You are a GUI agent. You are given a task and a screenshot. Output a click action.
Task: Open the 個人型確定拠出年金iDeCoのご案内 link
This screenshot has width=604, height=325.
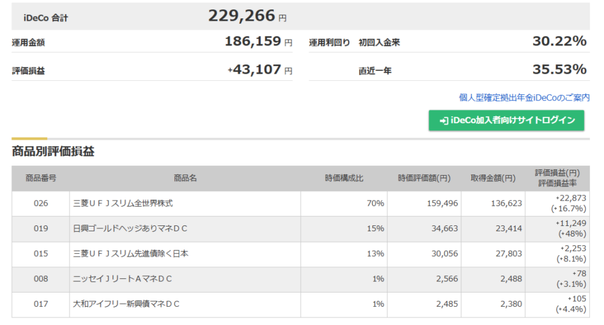coord(524,97)
